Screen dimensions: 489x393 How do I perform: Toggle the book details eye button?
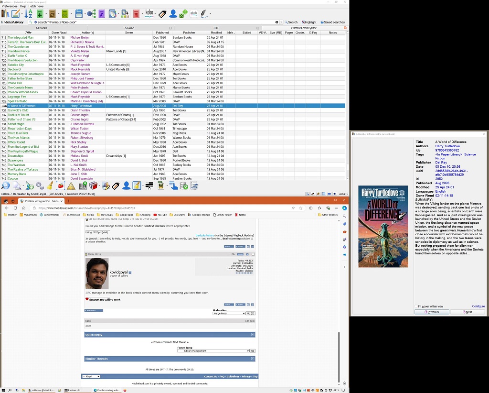[x=335, y=194]
